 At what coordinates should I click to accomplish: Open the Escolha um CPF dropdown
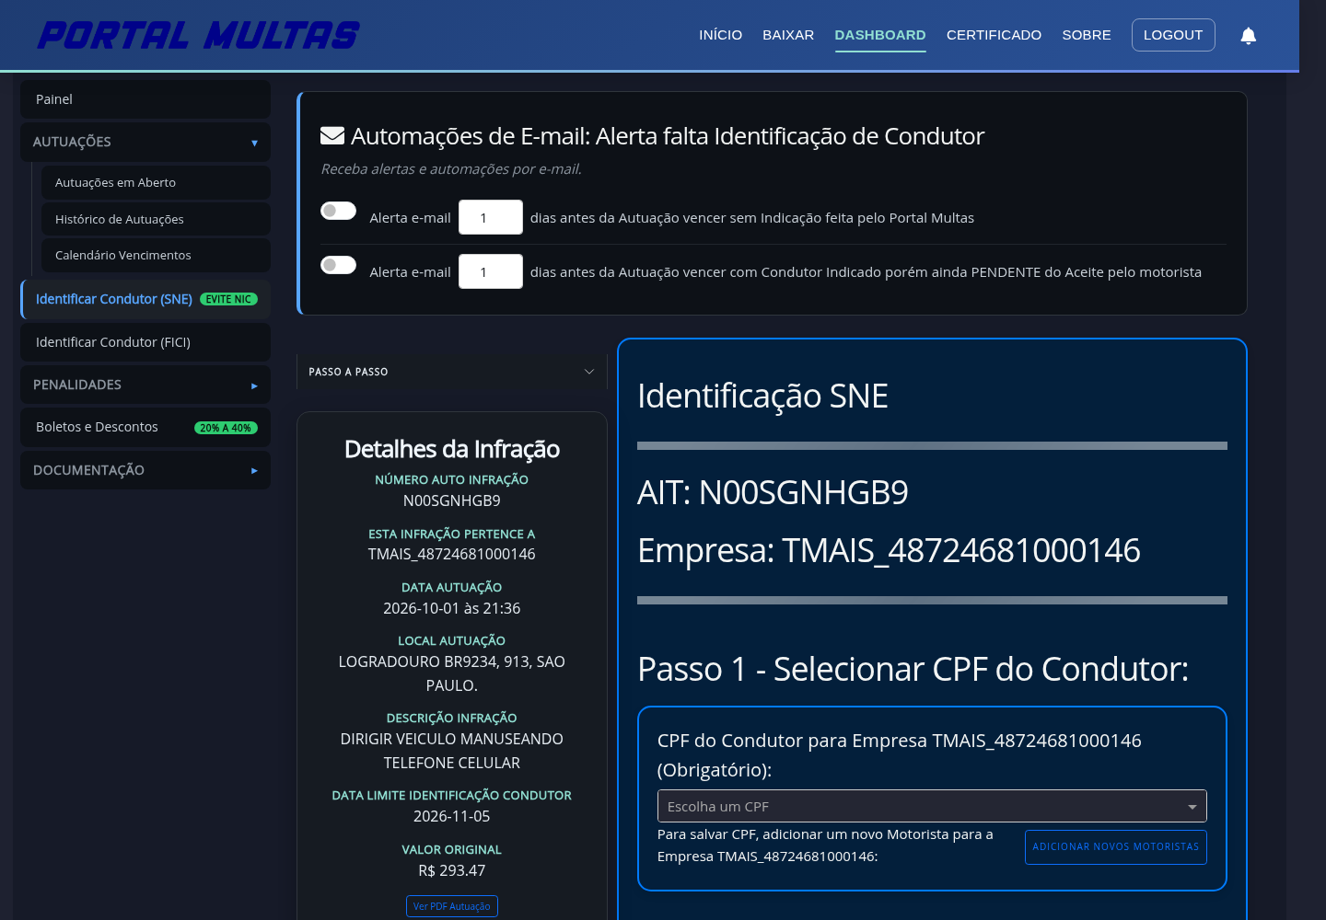pos(932,806)
